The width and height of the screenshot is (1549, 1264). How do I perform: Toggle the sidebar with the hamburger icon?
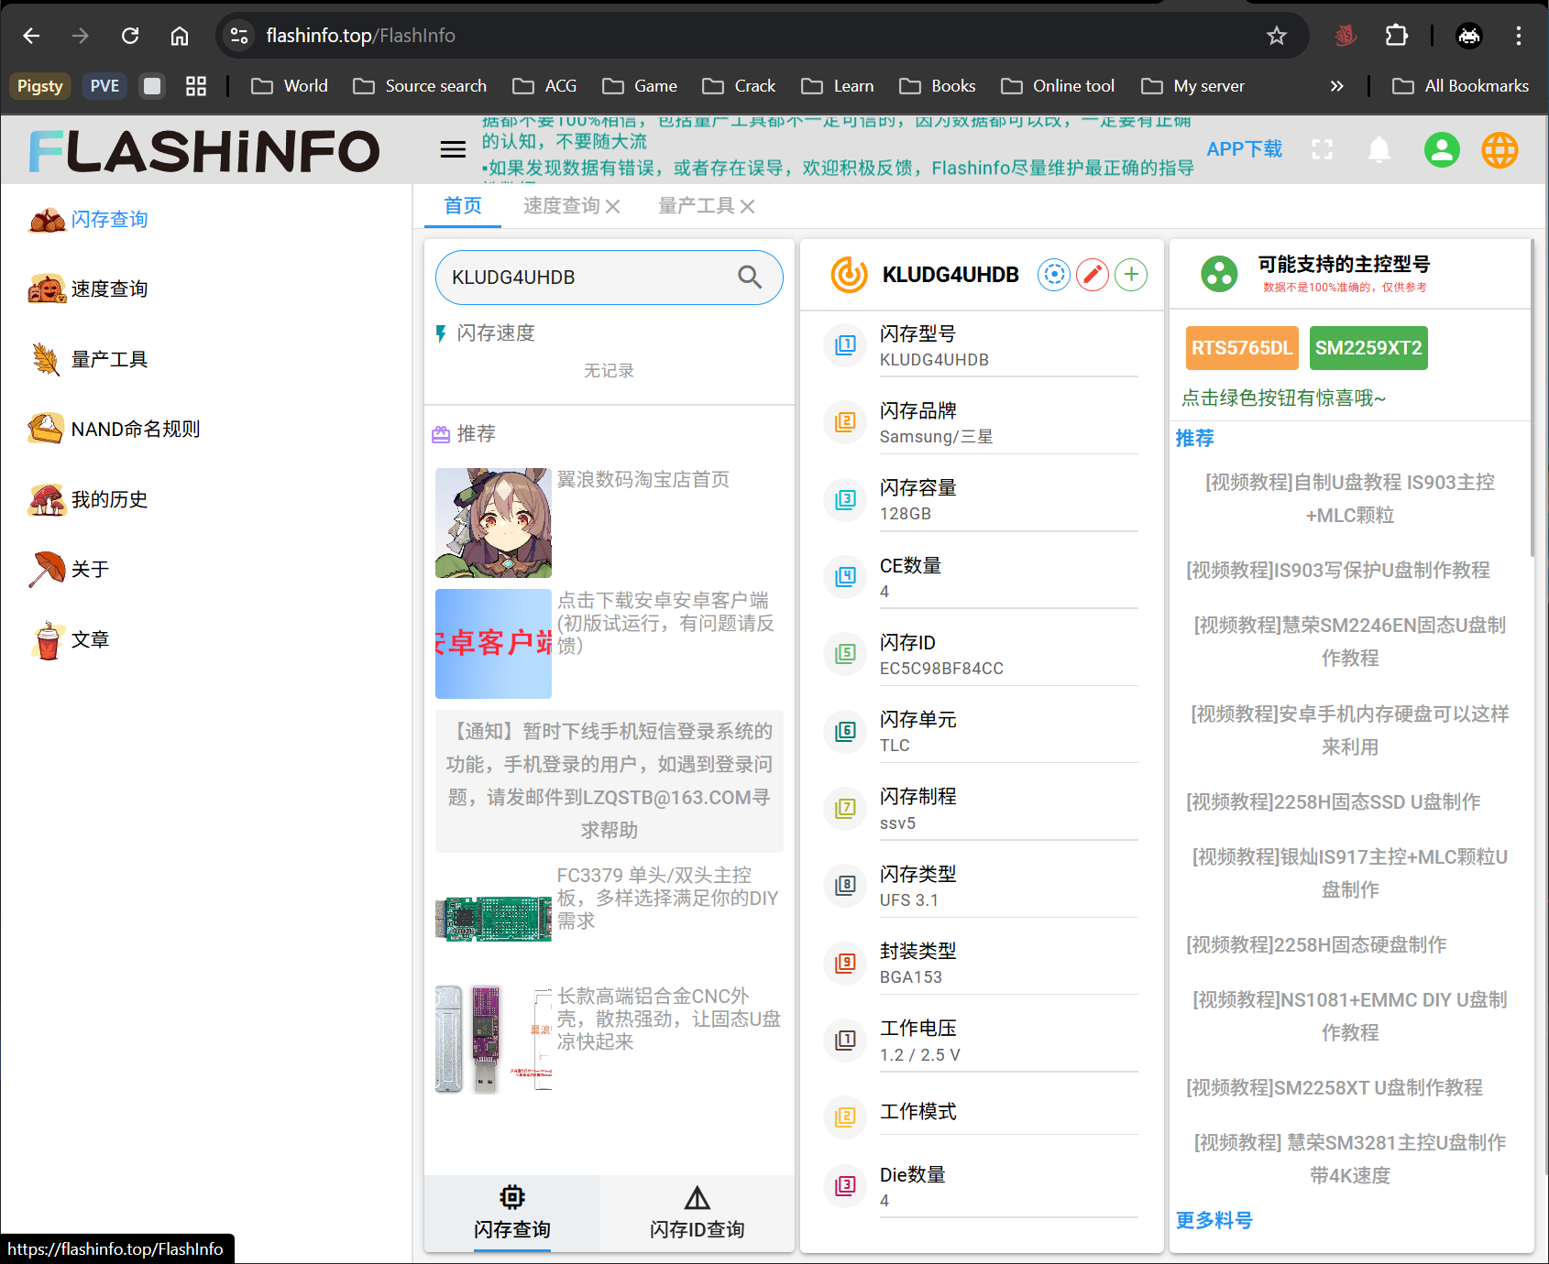pyautogui.click(x=452, y=148)
